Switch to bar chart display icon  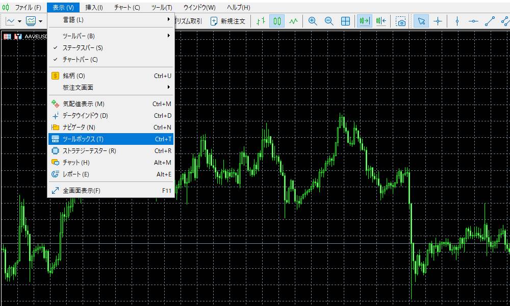point(261,21)
